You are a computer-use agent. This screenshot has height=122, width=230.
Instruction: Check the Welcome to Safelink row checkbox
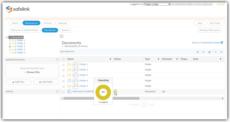click(64, 92)
